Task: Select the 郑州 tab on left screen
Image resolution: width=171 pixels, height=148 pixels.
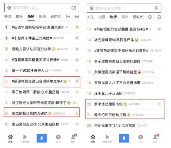Action: tap(42, 17)
